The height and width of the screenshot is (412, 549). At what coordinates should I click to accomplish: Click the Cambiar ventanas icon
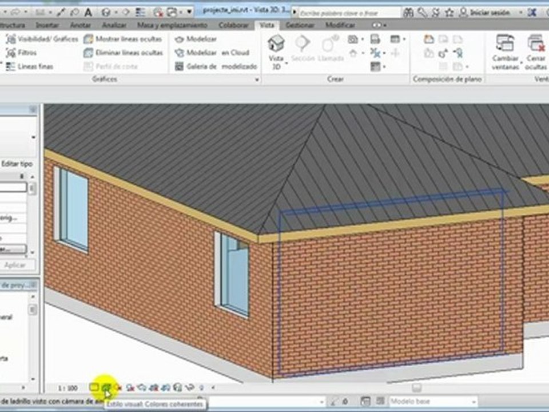click(x=504, y=43)
